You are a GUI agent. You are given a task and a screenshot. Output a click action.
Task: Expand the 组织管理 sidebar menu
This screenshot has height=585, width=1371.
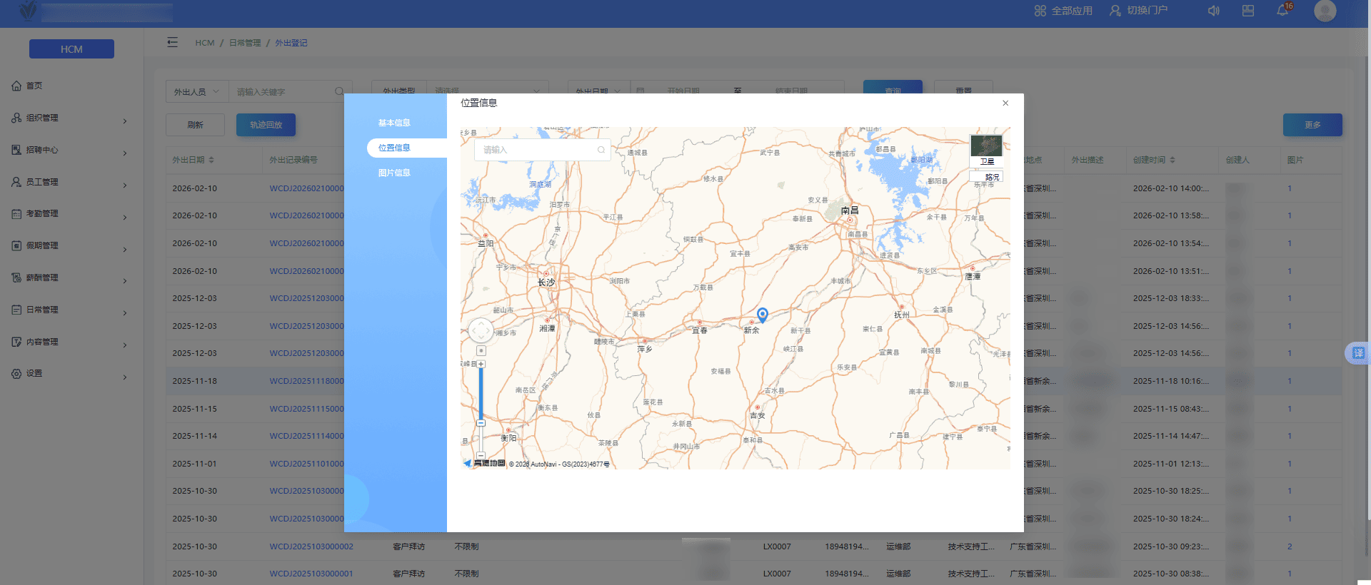click(70, 118)
